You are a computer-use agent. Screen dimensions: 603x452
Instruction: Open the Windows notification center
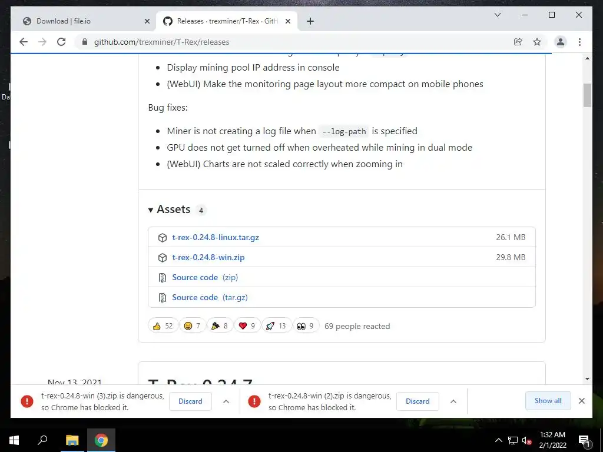click(x=584, y=440)
